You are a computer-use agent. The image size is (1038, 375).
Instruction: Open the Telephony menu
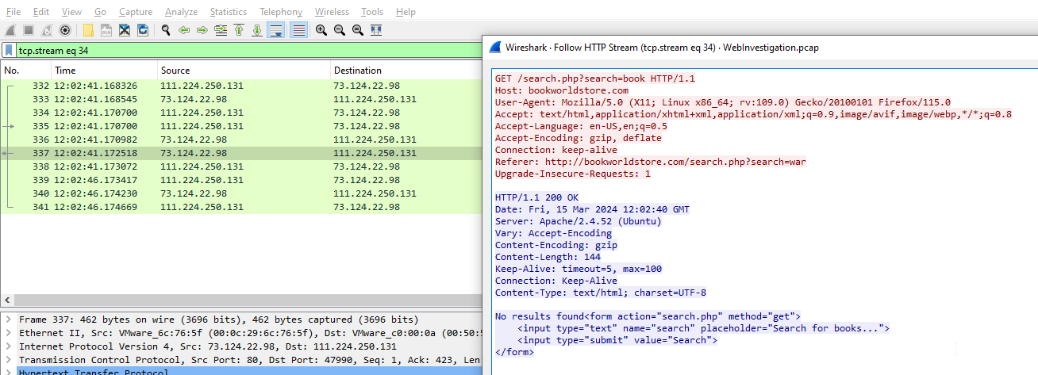pyautogui.click(x=280, y=12)
